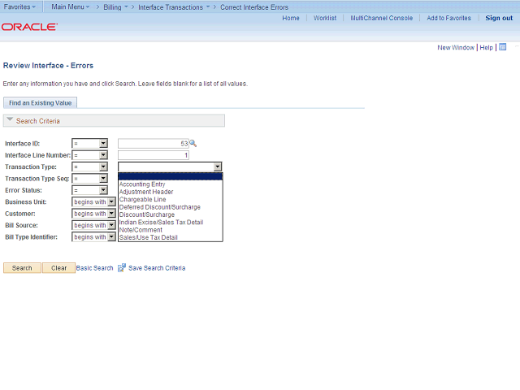This screenshot has width=520, height=390.
Task: Open the Help link
Action: 486,47
